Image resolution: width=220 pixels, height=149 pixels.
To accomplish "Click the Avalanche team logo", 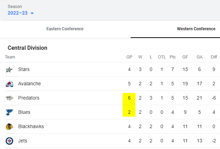I will coord(9,84).
